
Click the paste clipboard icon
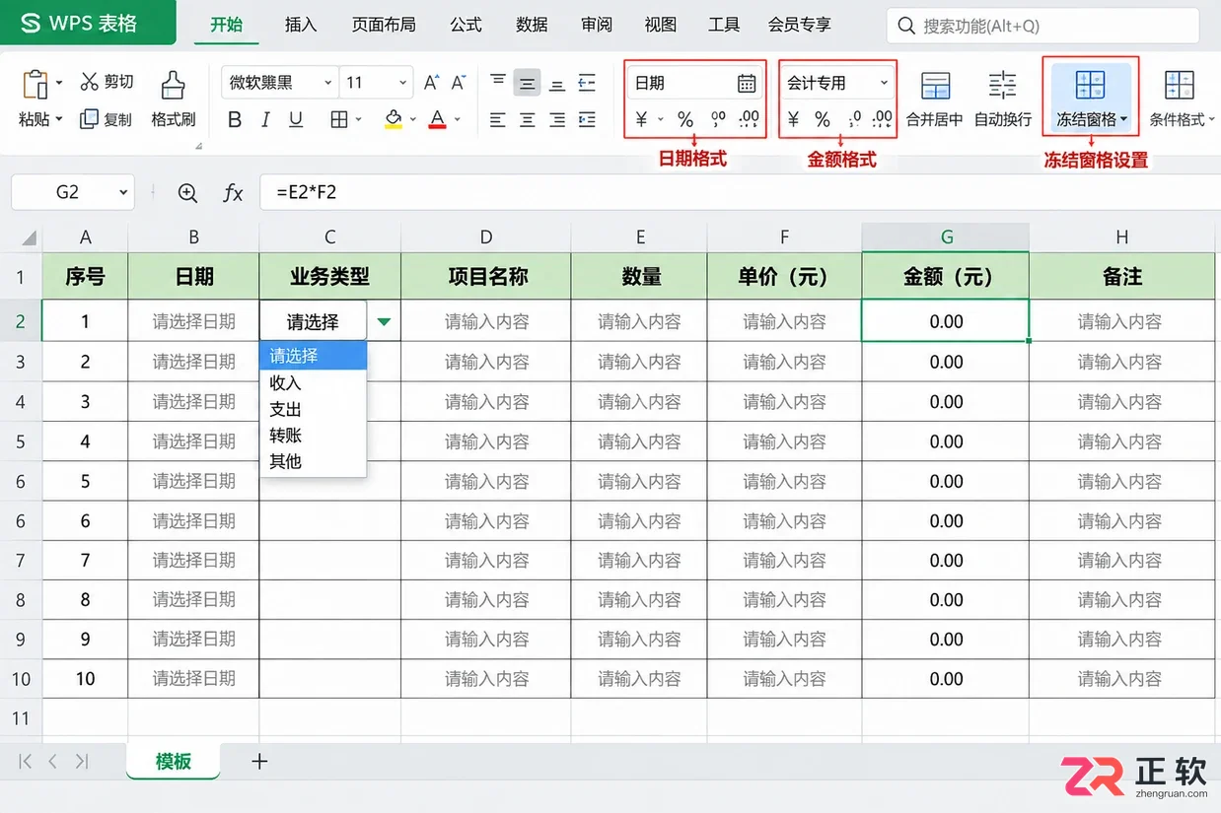[35, 84]
